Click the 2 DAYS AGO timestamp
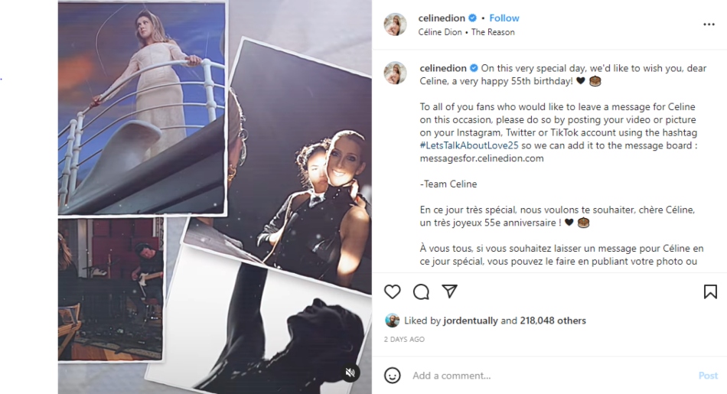This screenshot has width=727, height=394. [404, 340]
